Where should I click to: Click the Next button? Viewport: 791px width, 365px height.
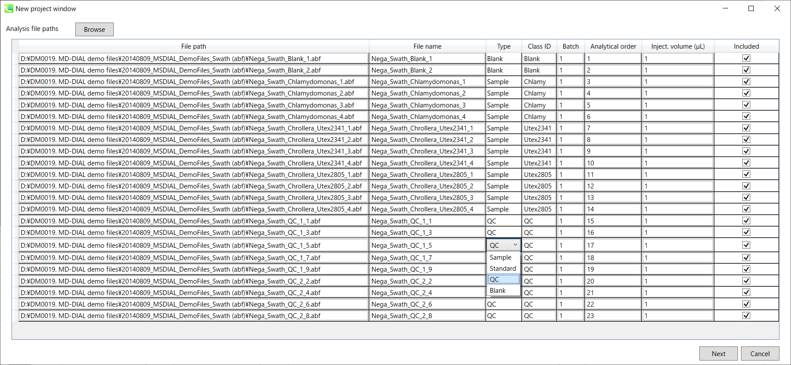click(718, 353)
